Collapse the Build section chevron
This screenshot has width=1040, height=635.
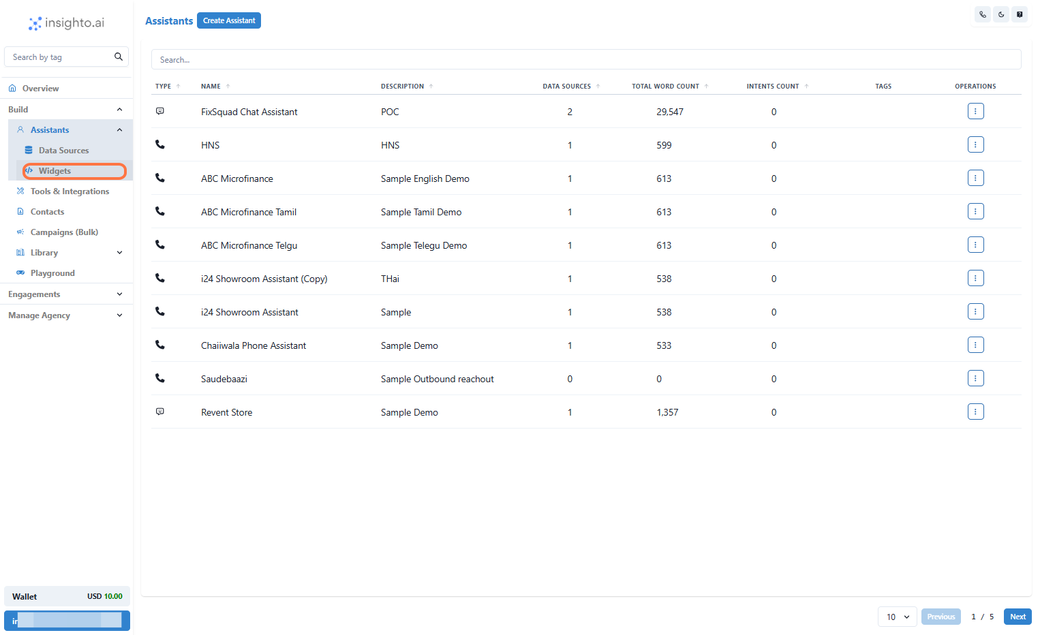pyautogui.click(x=120, y=110)
